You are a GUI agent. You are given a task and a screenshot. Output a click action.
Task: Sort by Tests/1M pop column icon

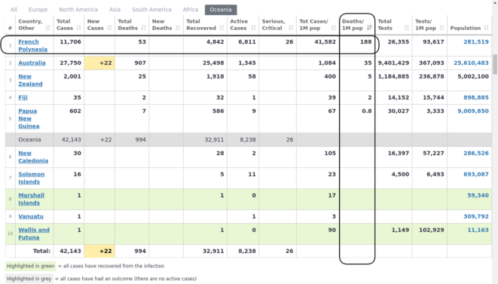441,28
